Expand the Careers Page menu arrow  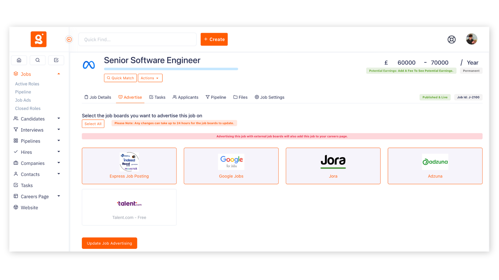(x=59, y=196)
